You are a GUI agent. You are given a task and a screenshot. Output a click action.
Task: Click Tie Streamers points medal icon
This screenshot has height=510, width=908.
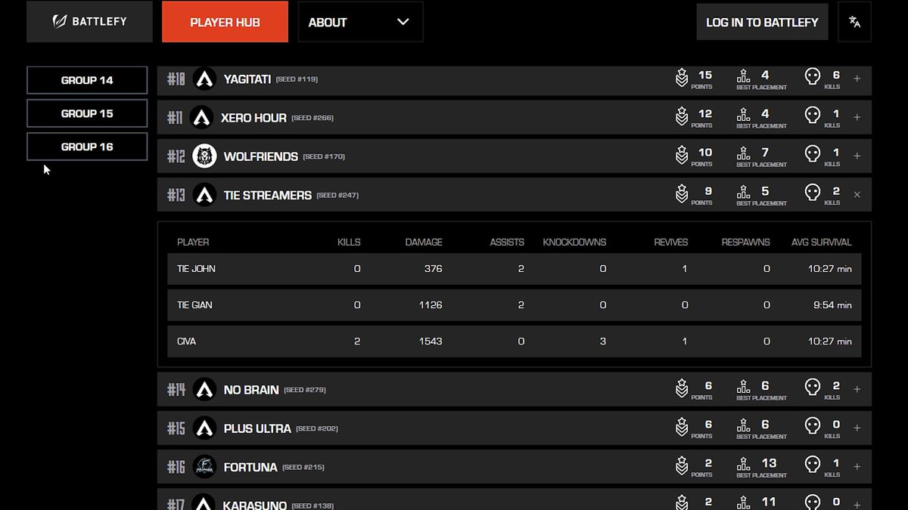tap(681, 193)
